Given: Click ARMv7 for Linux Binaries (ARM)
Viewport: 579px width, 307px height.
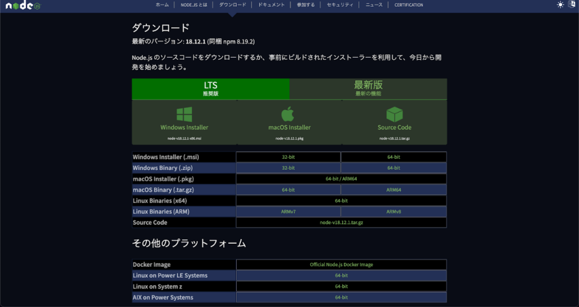Looking at the screenshot, I should pyautogui.click(x=289, y=211).
